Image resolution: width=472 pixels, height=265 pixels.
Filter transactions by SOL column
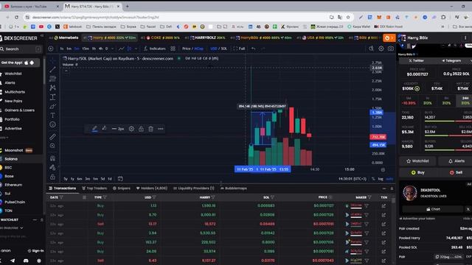tap(272, 197)
